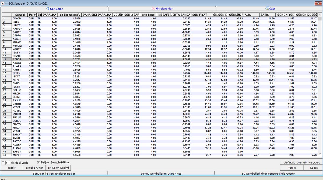This screenshot has height=180, width=323.
Task: Click row number 20 for GYHOL
Action: (x=6, y=83)
